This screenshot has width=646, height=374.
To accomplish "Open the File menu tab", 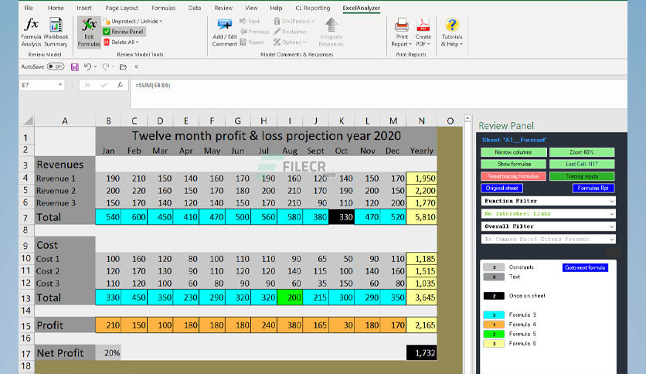I will 29,8.
